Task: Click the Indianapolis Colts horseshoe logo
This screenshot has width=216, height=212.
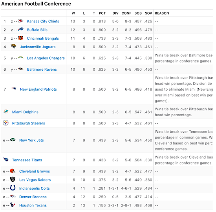Action: coord(13,188)
